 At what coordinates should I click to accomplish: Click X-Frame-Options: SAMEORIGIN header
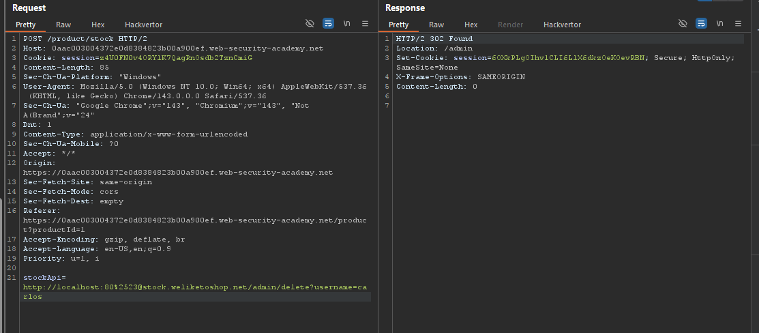click(x=460, y=77)
